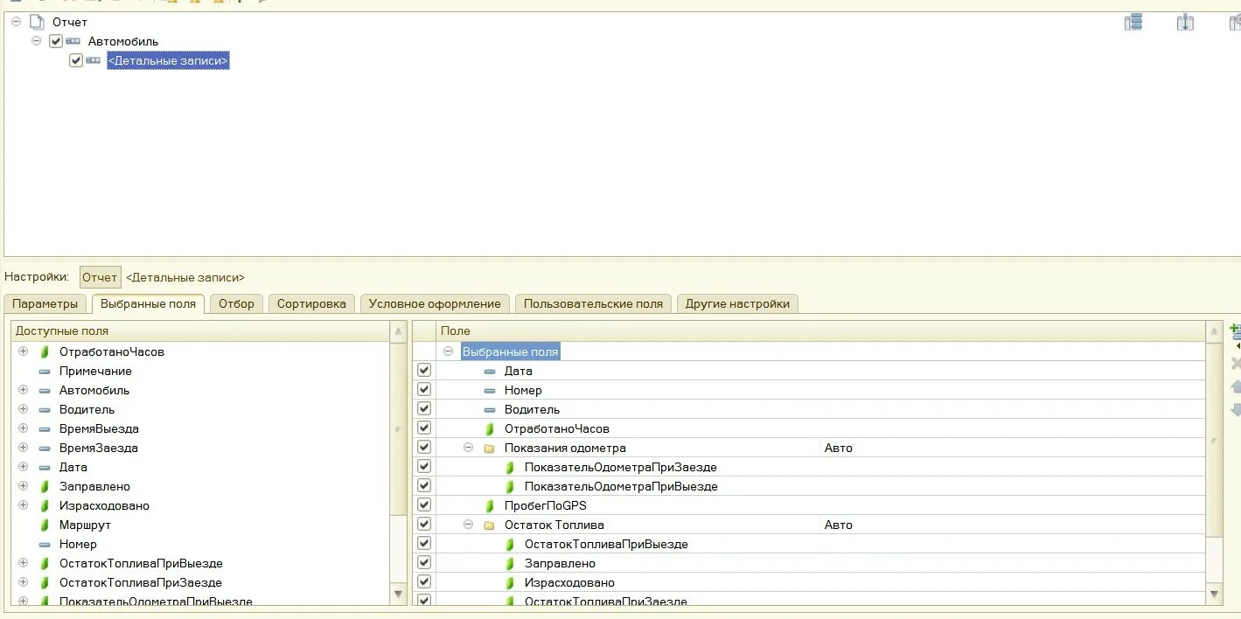Image resolution: width=1241 pixels, height=619 pixels.
Task: Click the Поле column header
Action: 820,331
